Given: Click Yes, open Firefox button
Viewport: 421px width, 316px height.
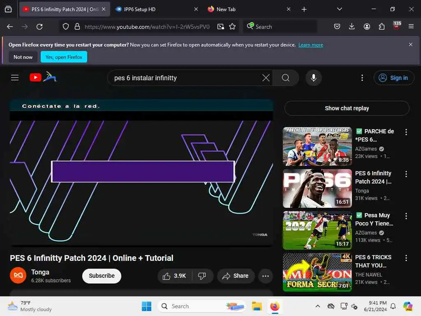Looking at the screenshot, I should (x=64, y=57).
